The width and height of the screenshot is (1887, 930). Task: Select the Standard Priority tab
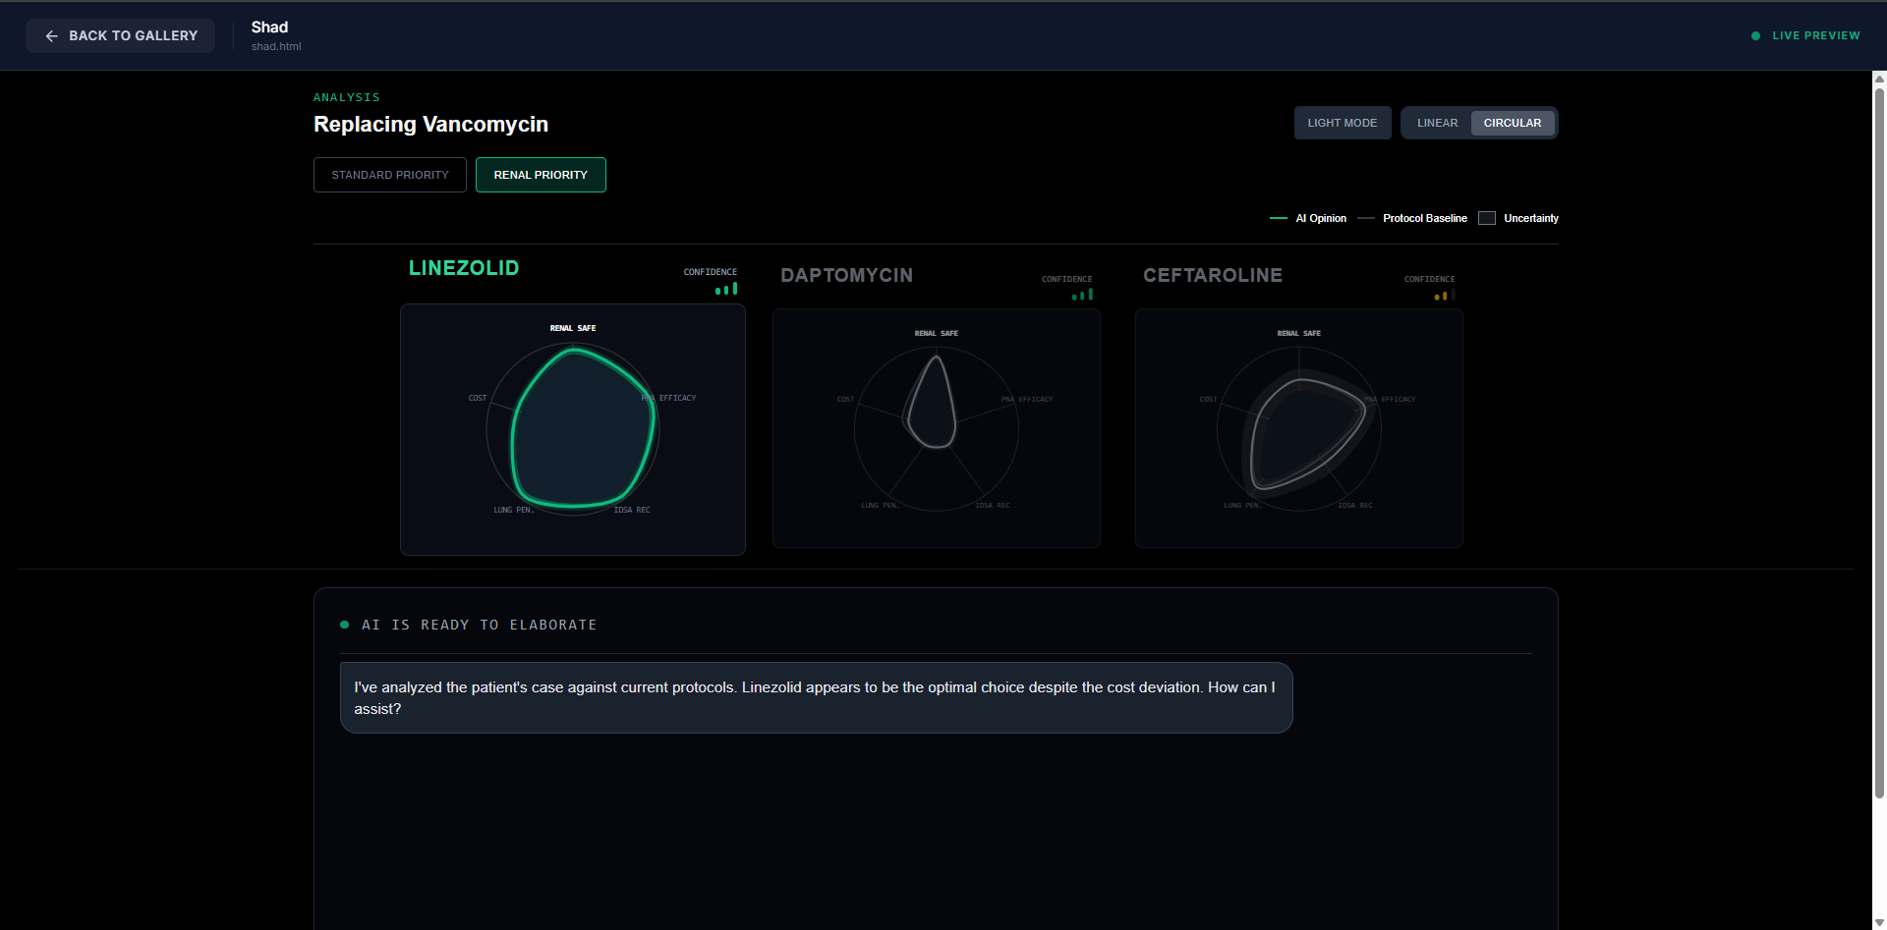[x=390, y=175]
